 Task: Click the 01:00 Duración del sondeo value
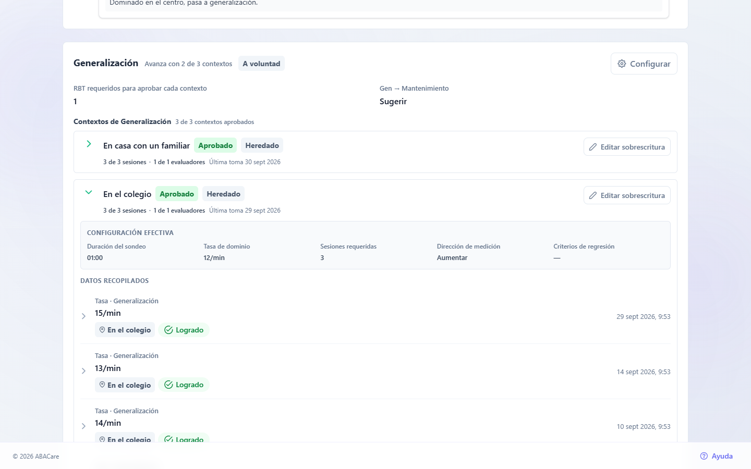click(x=95, y=258)
